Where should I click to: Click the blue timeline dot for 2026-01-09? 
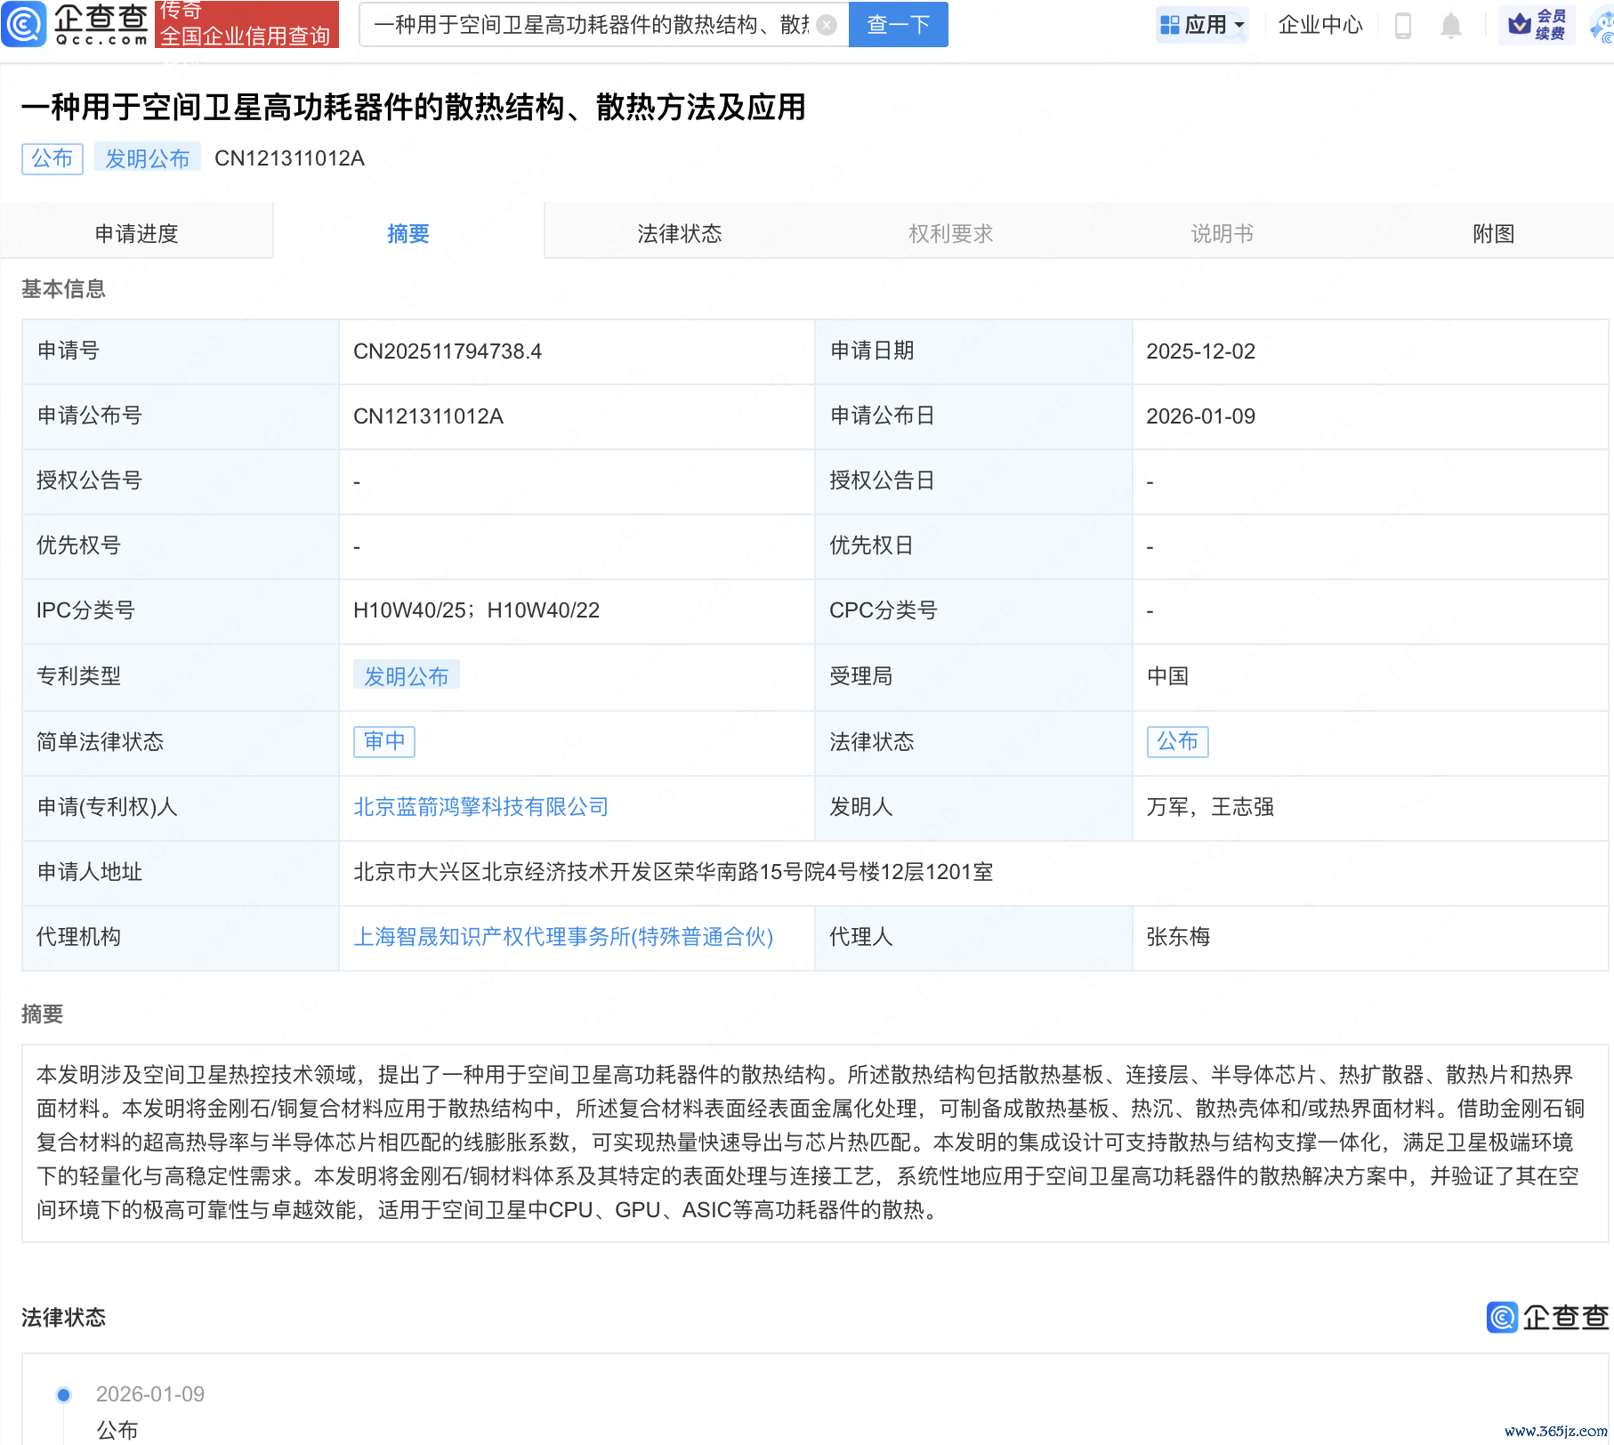tap(64, 1394)
